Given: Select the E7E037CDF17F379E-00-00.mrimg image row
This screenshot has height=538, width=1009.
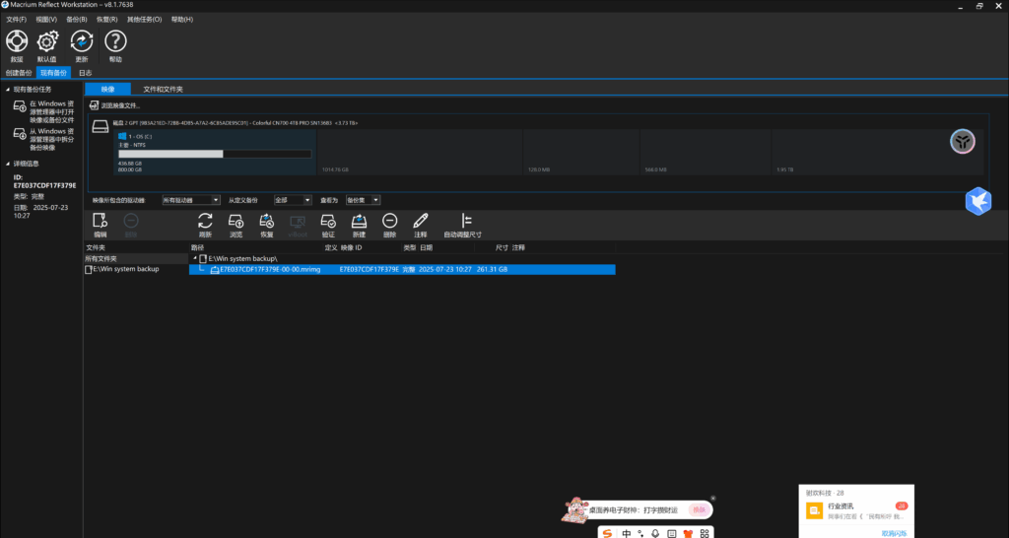Looking at the screenshot, I should [402, 270].
